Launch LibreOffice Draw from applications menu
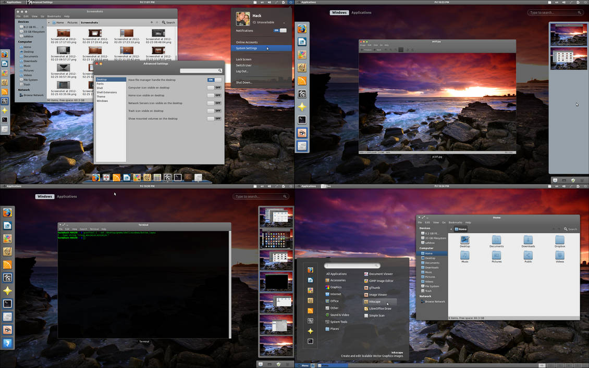The width and height of the screenshot is (589, 368). pos(377,309)
